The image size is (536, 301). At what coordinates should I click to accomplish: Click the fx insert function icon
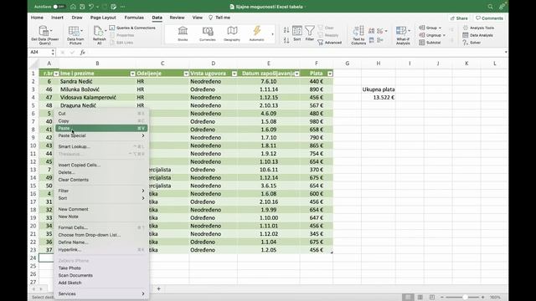tap(82, 52)
